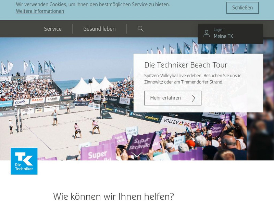Click the Die Techniker Beach Tour headline

click(x=186, y=65)
